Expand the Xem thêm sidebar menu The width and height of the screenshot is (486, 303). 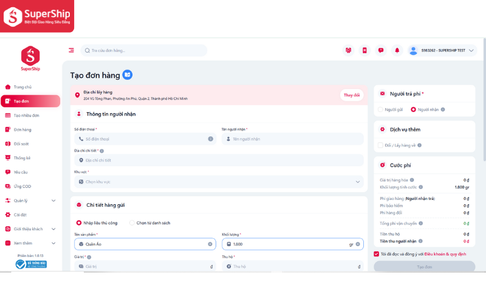click(x=30, y=244)
